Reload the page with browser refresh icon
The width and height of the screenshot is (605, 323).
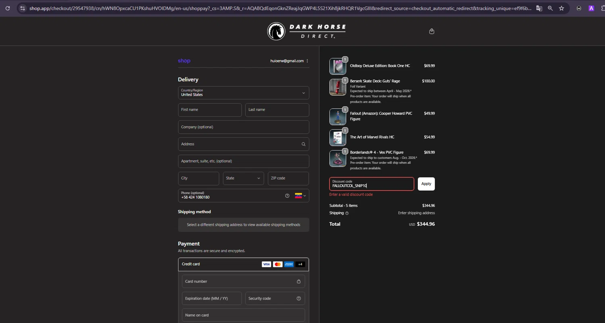(x=7, y=8)
